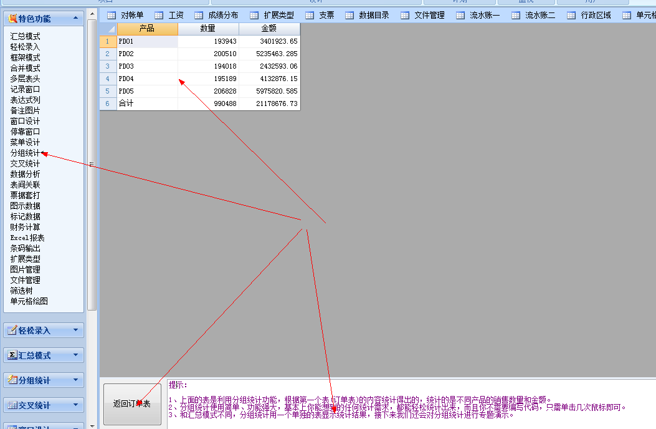The image size is (656, 429).
Task: Expand the 汇总模式 panel arrow
Action: pos(76,355)
